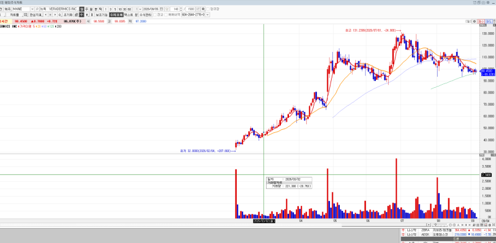This screenshot has height=243, width=496.
Task: Open the account number dropdown arrow
Action: tap(207, 15)
